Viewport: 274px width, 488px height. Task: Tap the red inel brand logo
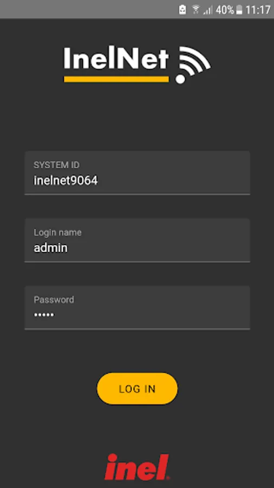(x=137, y=467)
